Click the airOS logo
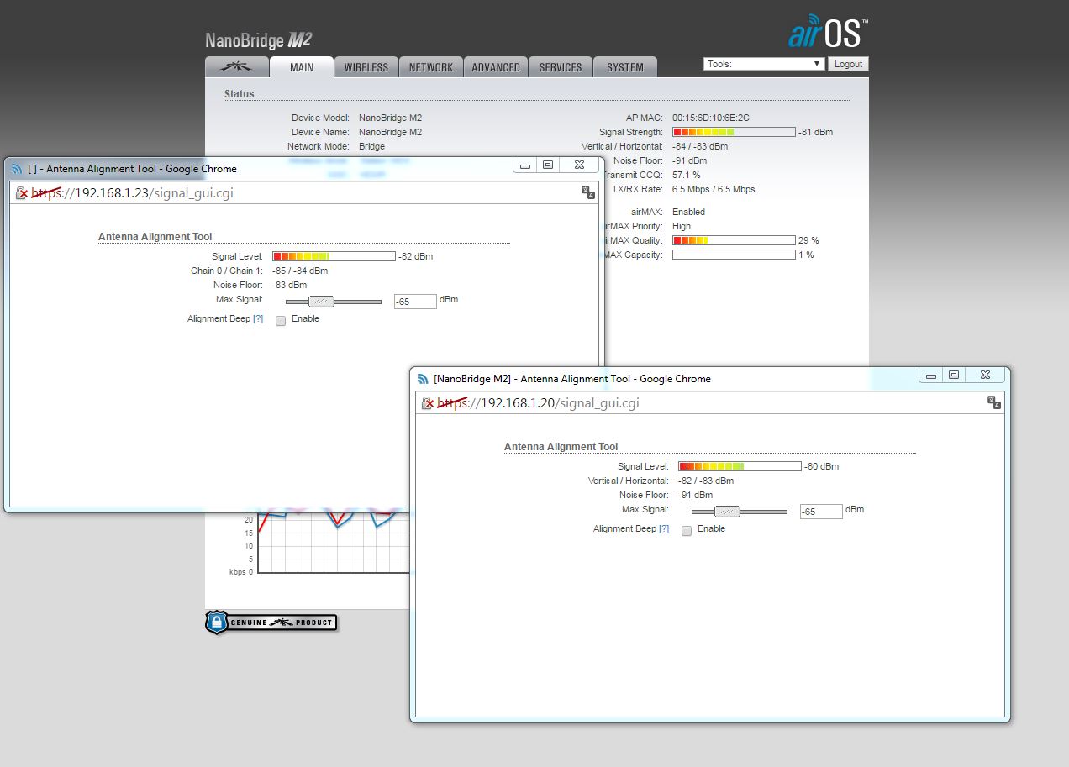The width and height of the screenshot is (1069, 767). (x=828, y=32)
